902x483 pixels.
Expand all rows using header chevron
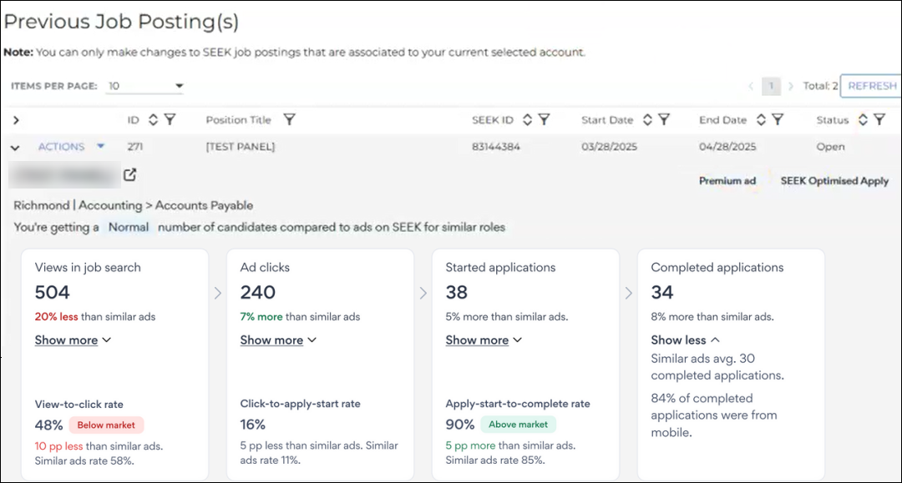[16, 121]
